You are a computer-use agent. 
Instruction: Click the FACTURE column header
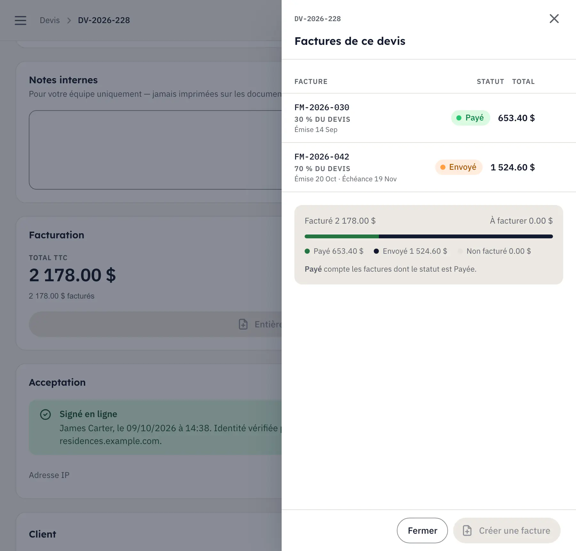[311, 81]
